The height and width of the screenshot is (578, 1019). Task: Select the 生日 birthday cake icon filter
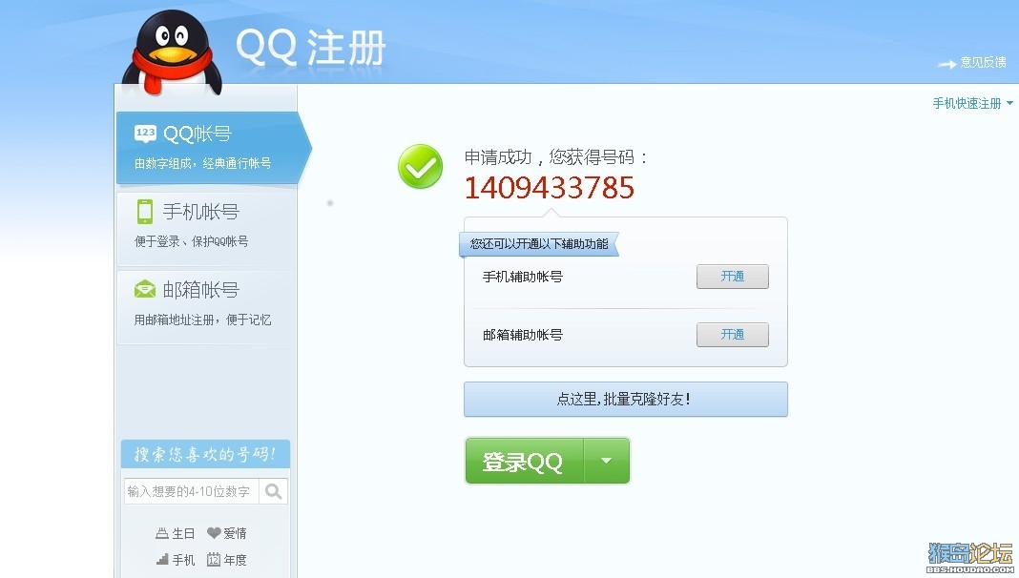[162, 533]
